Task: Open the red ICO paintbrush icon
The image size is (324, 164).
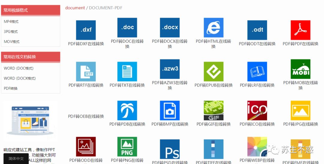Action: pos(257,111)
